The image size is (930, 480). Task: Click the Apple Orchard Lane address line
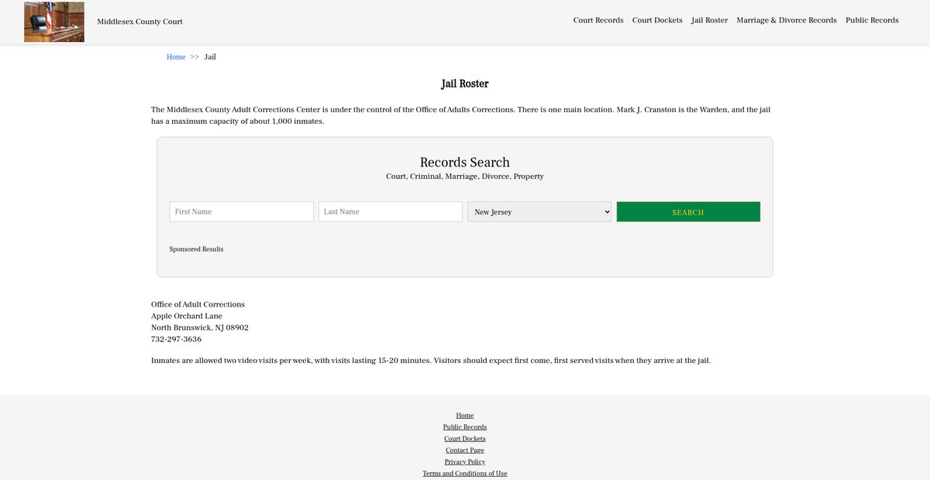187,316
